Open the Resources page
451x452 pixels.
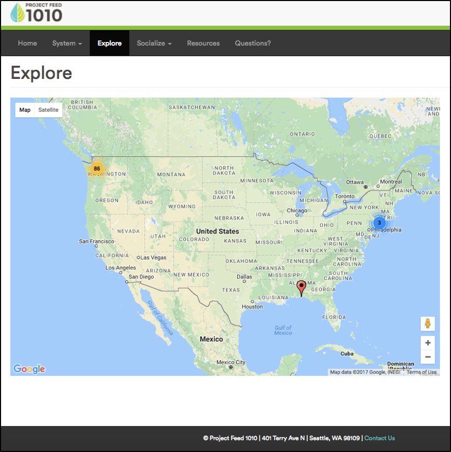point(203,43)
